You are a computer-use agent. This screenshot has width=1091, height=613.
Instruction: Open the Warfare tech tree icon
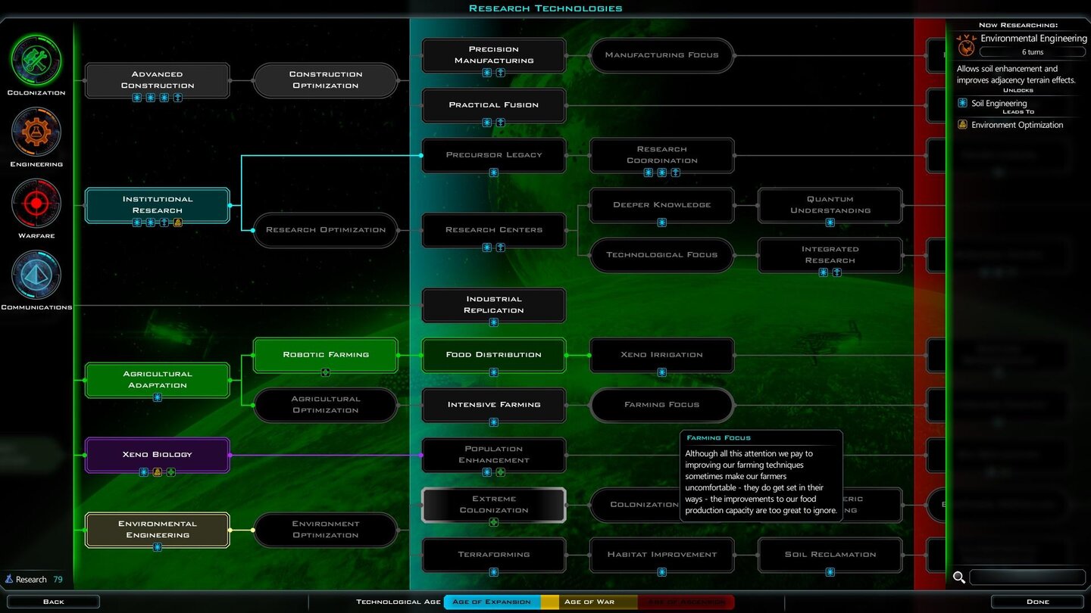36,204
